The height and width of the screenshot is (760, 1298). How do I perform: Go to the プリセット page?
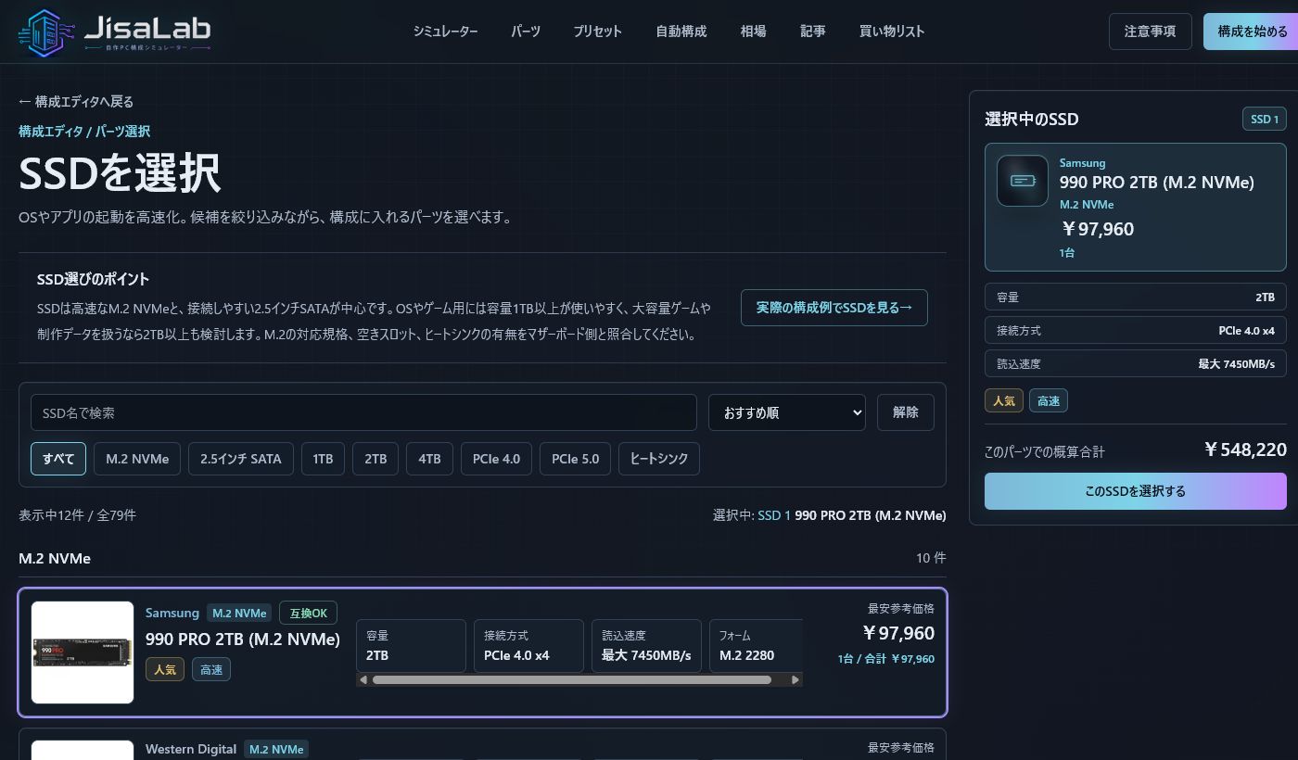[598, 32]
